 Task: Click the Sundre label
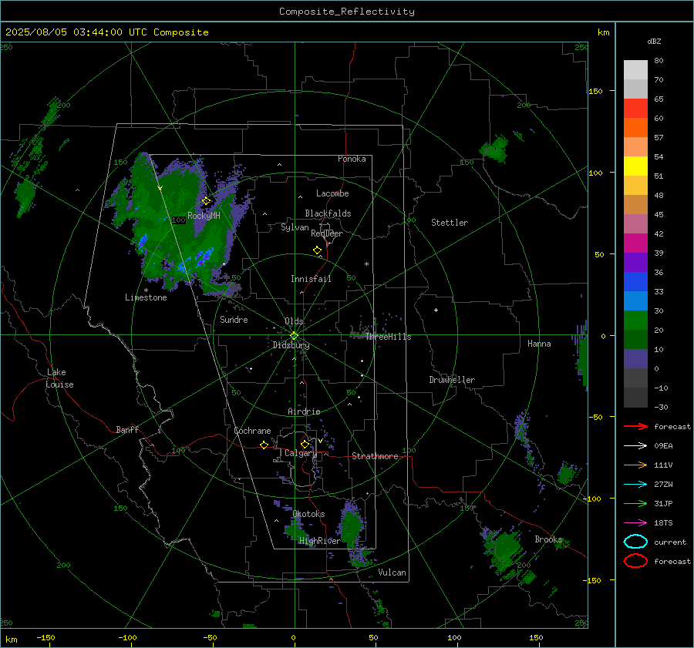234,319
